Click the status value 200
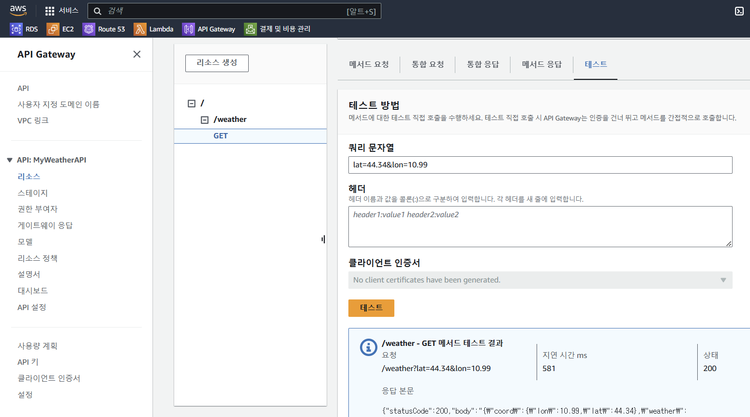750x417 pixels. pyautogui.click(x=710, y=369)
